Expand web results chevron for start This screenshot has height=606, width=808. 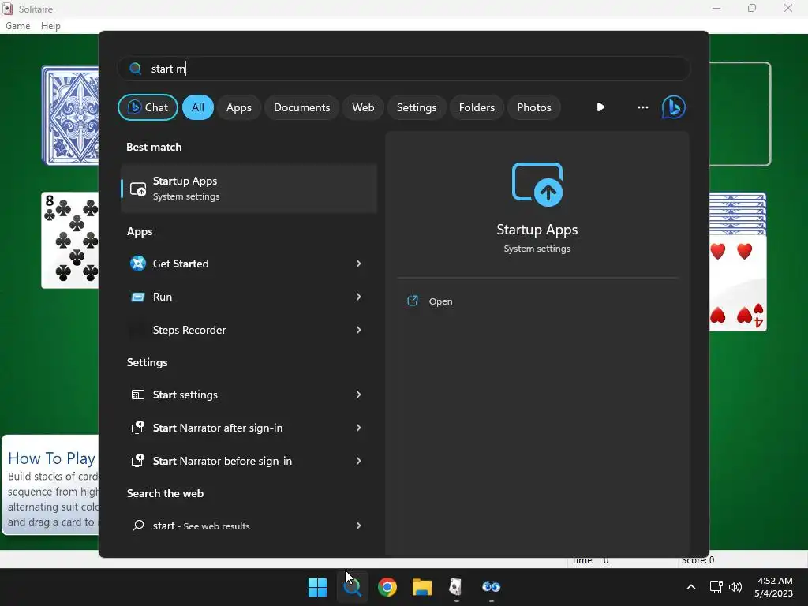coord(358,526)
